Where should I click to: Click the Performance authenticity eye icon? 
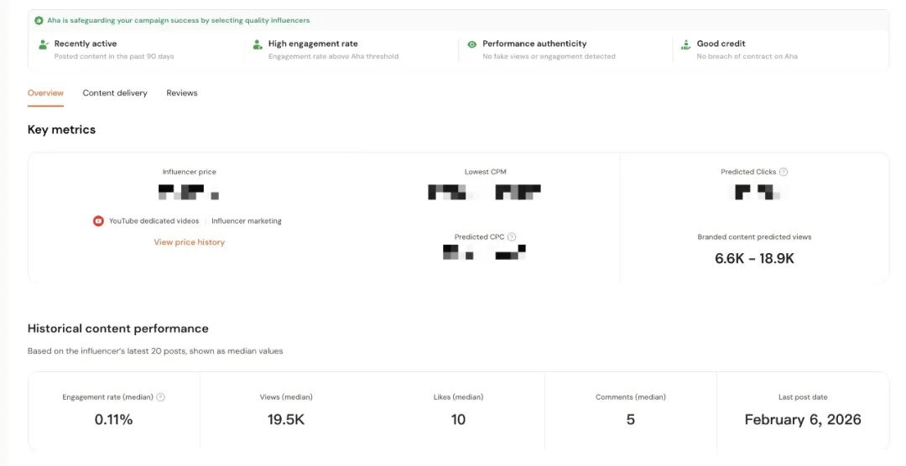point(471,44)
